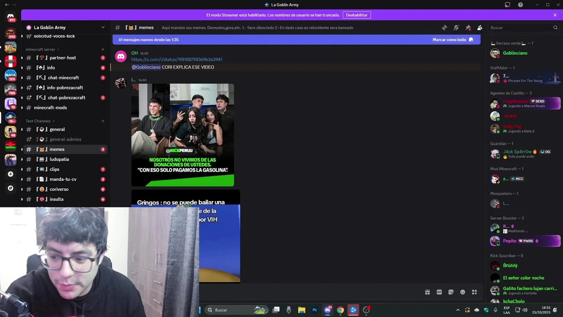This screenshot has width=563, height=317.
Task: Click the Windows taskbar Buscar search box
Action: click(x=237, y=310)
